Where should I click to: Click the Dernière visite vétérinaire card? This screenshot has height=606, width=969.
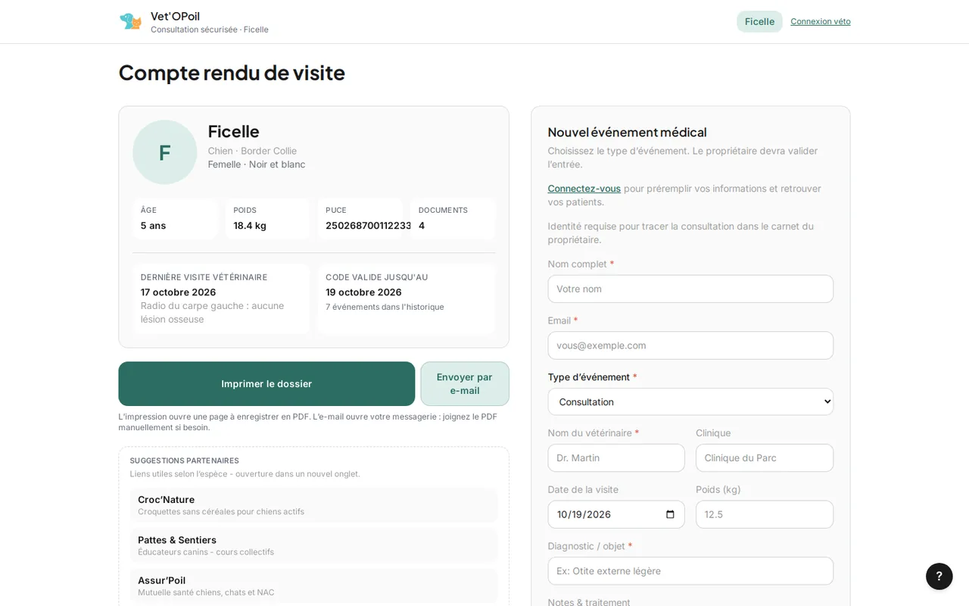tap(221, 298)
